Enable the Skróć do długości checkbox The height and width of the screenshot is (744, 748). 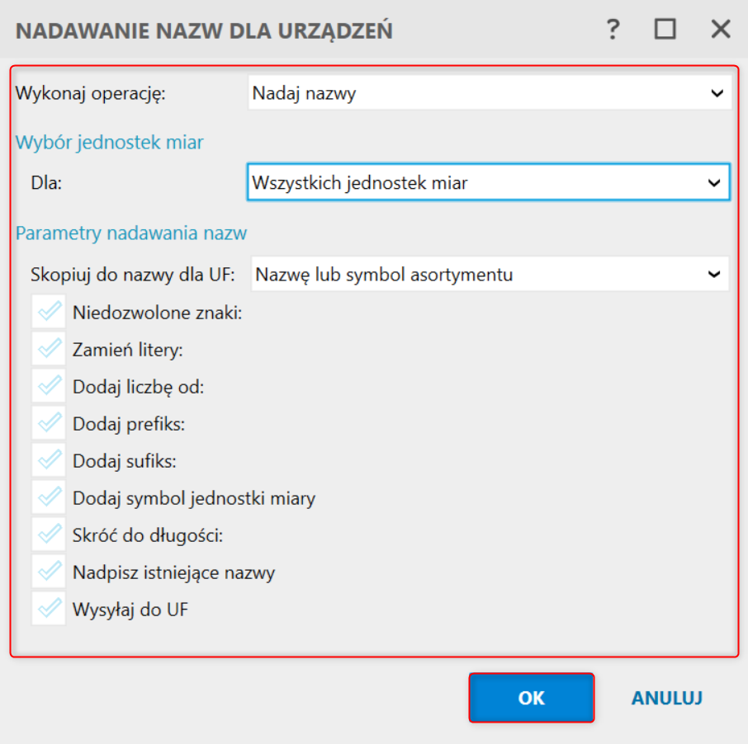(50, 535)
